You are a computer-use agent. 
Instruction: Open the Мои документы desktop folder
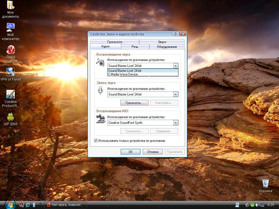(x=10, y=9)
